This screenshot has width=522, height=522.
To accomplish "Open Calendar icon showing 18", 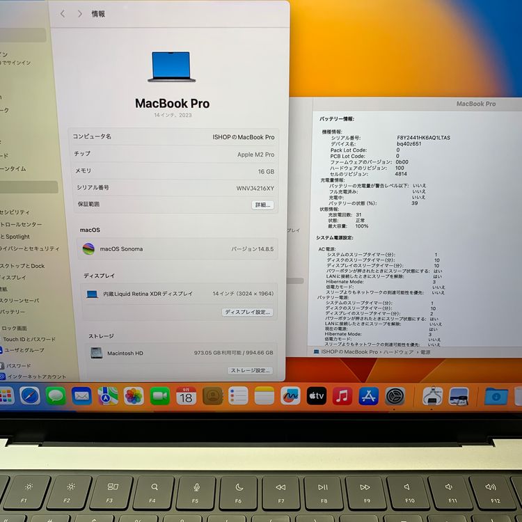I will click(x=186, y=396).
